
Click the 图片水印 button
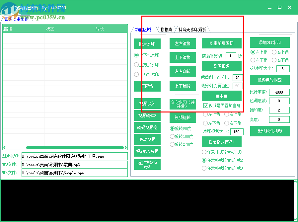click(x=147, y=44)
